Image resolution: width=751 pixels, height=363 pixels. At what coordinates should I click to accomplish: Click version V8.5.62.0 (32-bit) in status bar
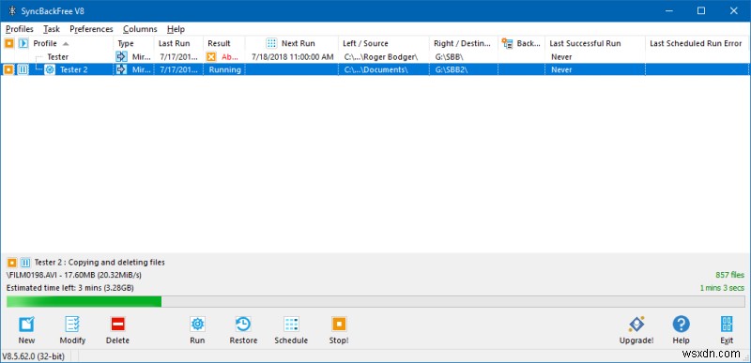(x=34, y=356)
